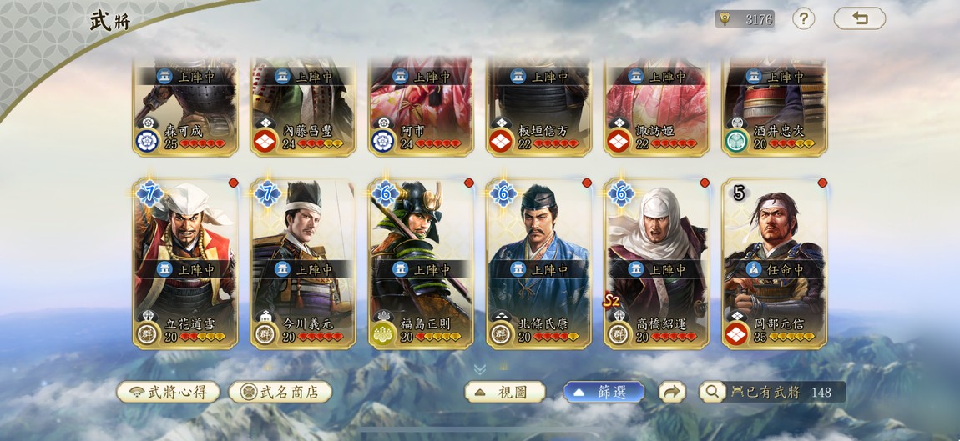Click the blue flower clan crest on 森可成

[147, 141]
